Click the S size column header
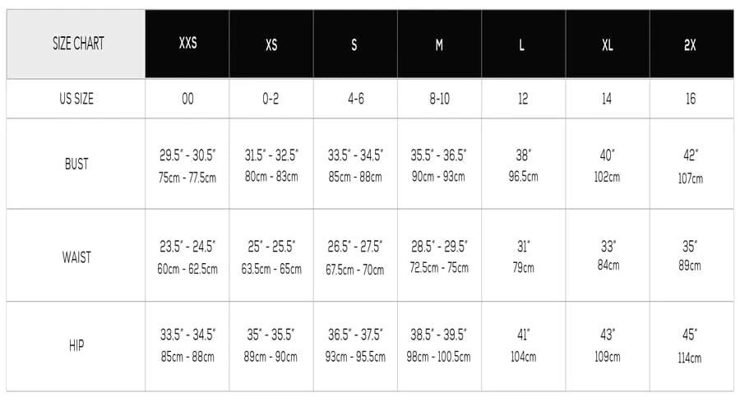This screenshot has width=740, height=411. pos(355,44)
